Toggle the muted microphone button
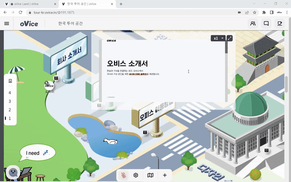Image resolution: width=291 pixels, height=182 pixels. (x=124, y=175)
